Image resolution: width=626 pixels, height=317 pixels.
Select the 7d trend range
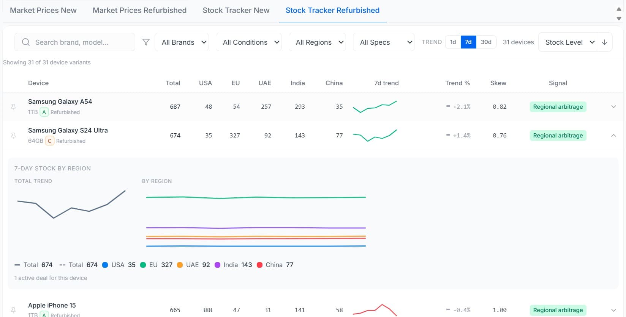468,42
